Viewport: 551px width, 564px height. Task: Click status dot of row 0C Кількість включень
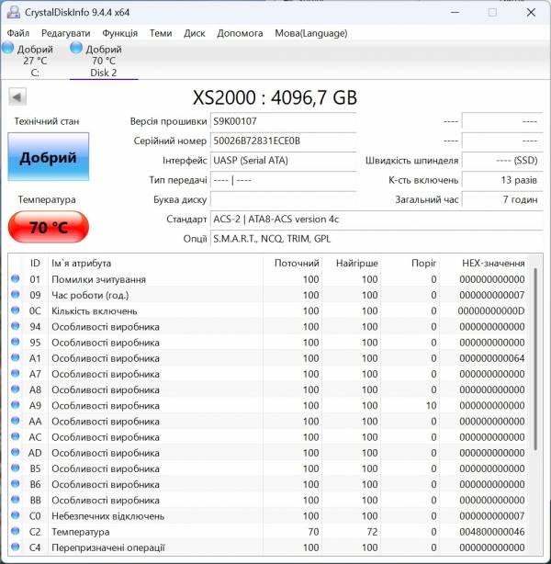pyautogui.click(x=15, y=310)
